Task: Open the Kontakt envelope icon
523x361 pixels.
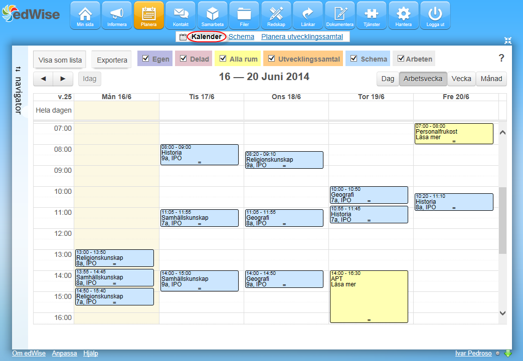Action: point(181,16)
